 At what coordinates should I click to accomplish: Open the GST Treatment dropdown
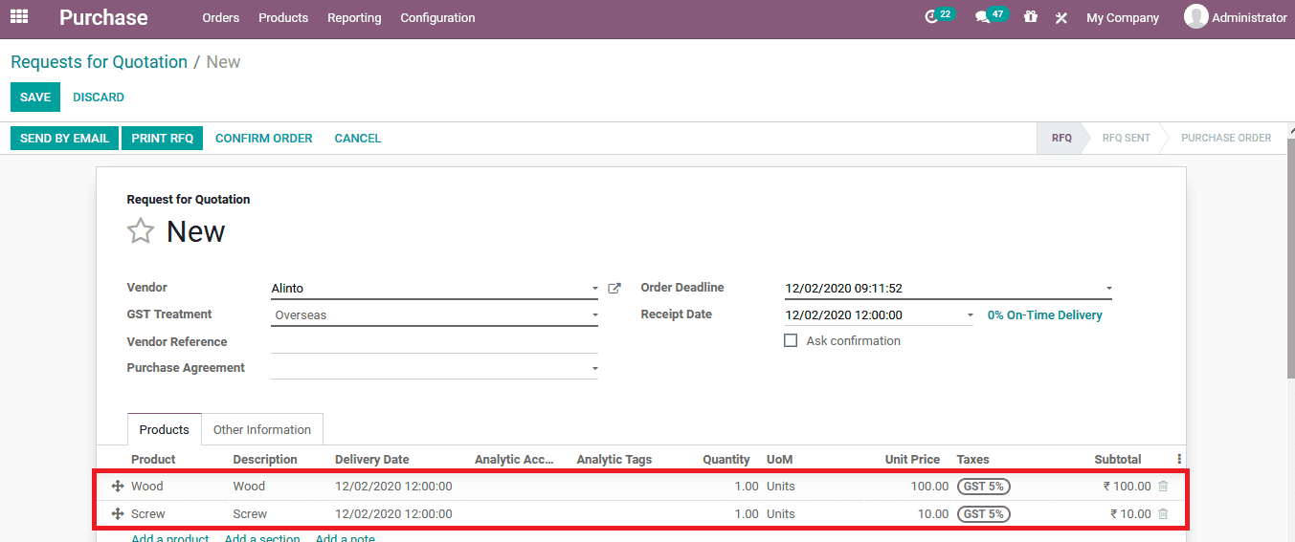[x=594, y=315]
